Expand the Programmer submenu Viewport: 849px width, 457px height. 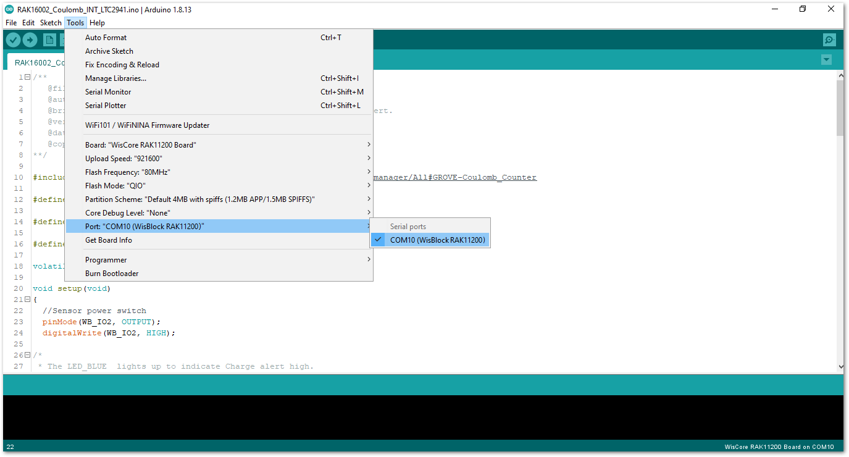click(219, 260)
